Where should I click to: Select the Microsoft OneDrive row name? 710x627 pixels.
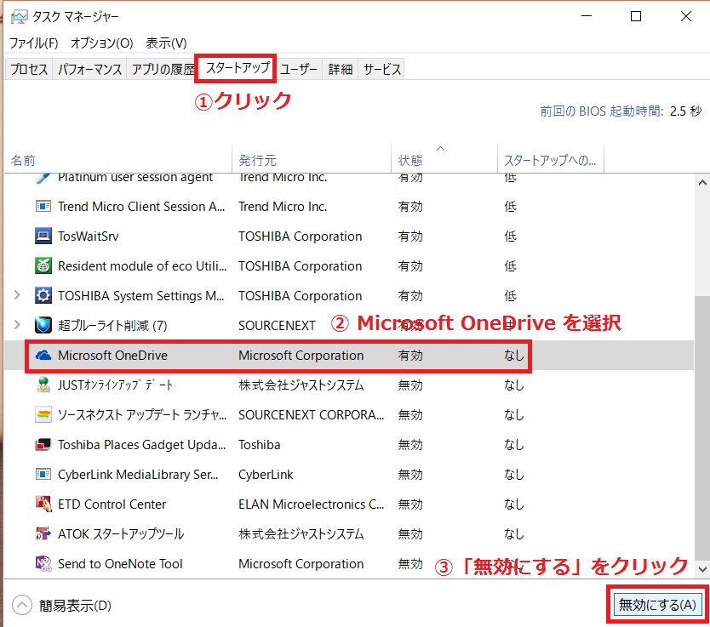[112, 356]
